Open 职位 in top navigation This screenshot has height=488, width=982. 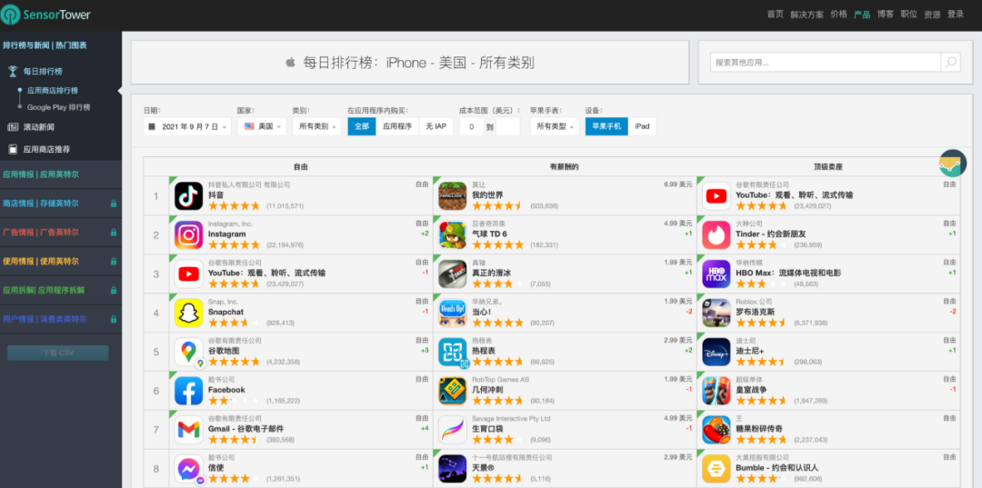(x=908, y=15)
